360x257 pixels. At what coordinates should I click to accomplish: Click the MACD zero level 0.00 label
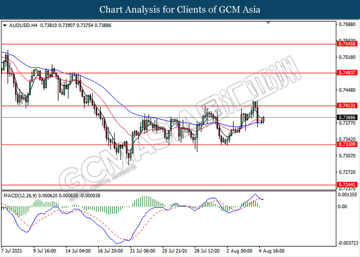(343, 207)
